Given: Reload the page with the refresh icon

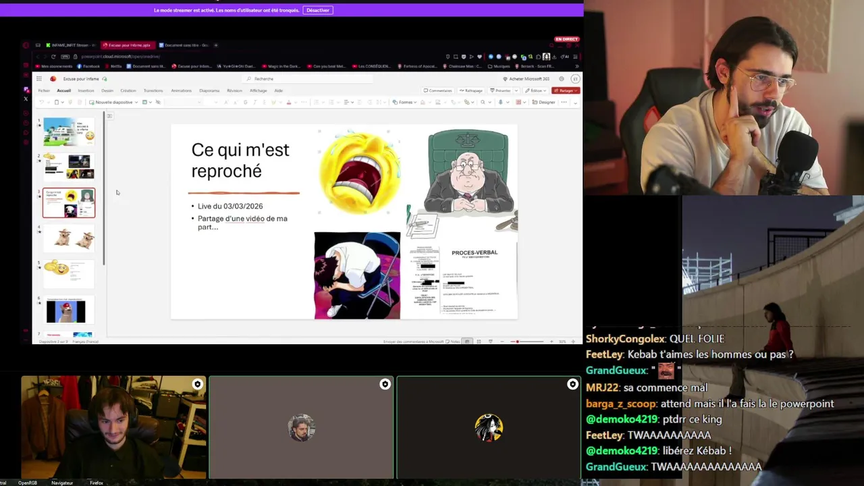Looking at the screenshot, I should click(x=53, y=57).
